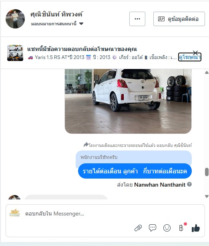Expand the มอบหมายการสนทนานี้ assignment dropdown

pyautogui.click(x=81, y=24)
